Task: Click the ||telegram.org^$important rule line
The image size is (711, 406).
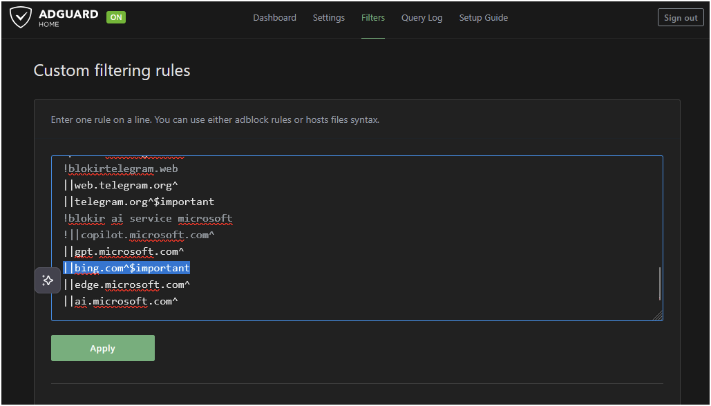Action: point(139,202)
